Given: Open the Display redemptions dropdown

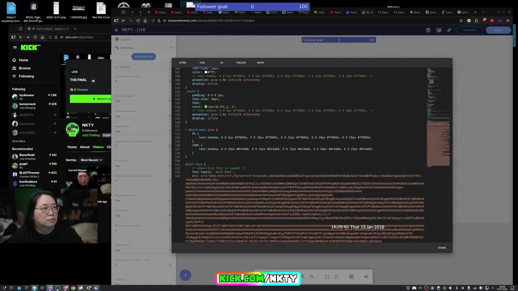Looking at the screenshot, I should (143, 116).
